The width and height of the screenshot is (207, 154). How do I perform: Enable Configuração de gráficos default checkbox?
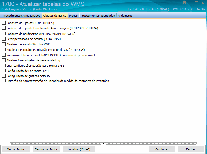4,76
